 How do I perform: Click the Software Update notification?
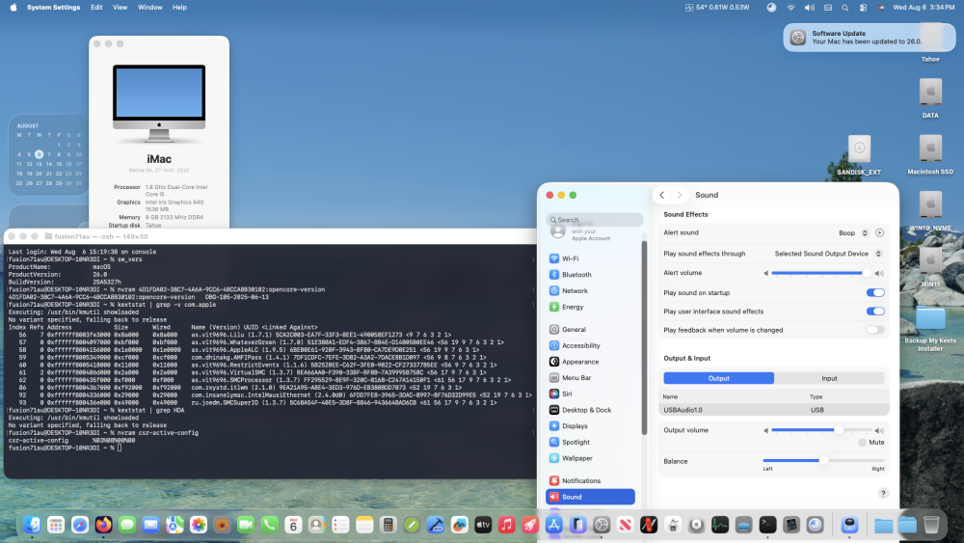click(870, 38)
